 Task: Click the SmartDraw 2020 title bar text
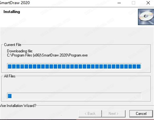point(15,3)
